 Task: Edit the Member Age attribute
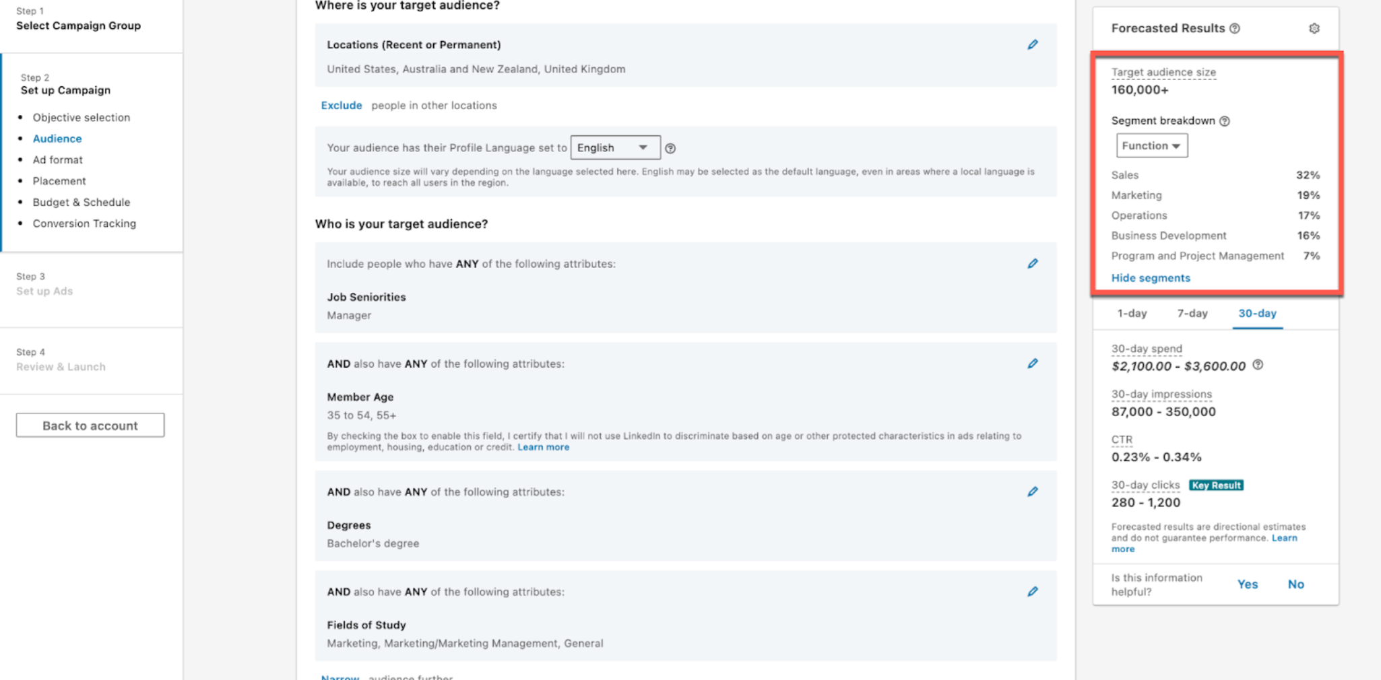[x=1033, y=364]
